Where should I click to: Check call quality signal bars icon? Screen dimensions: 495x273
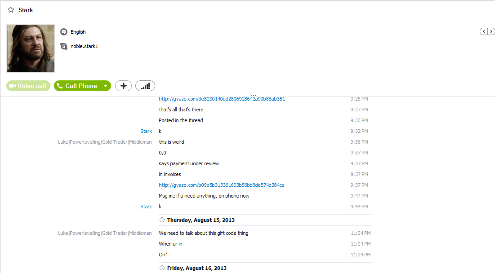coord(145,86)
